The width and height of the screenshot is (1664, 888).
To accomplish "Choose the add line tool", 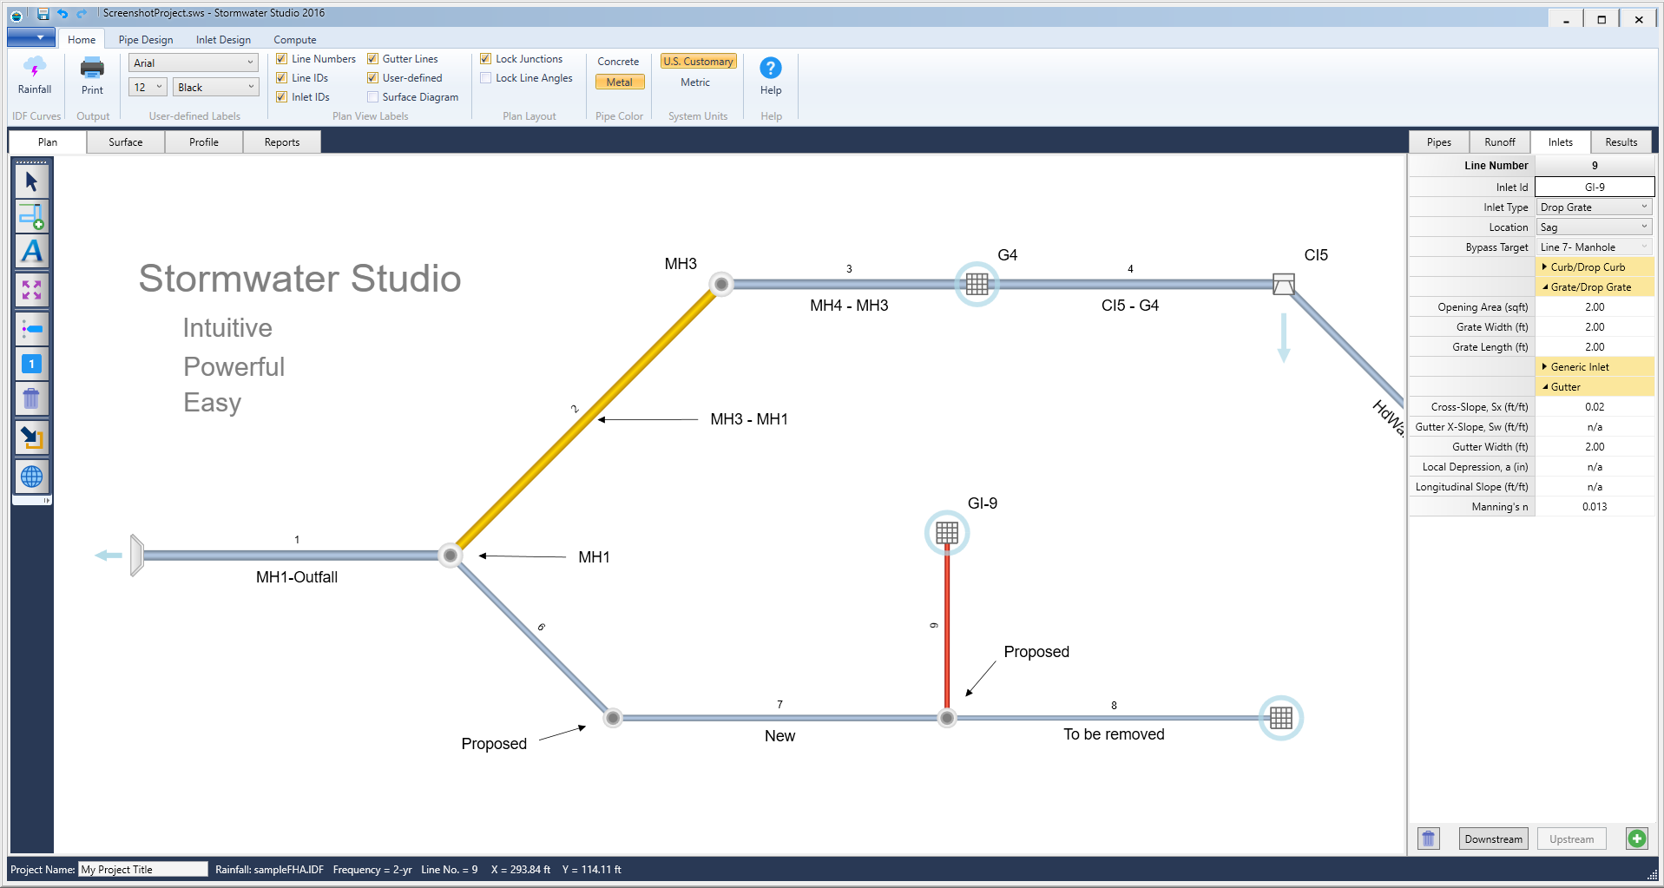I will 32,217.
